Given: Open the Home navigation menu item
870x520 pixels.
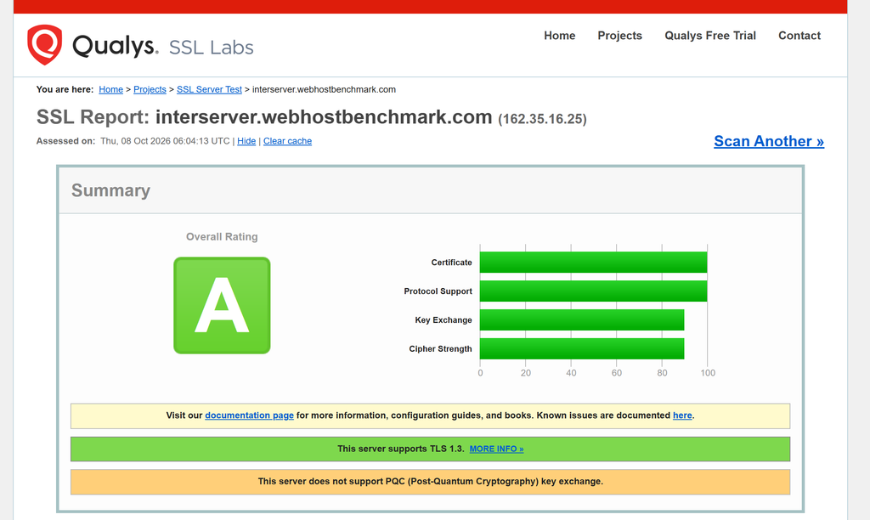Looking at the screenshot, I should coord(559,36).
